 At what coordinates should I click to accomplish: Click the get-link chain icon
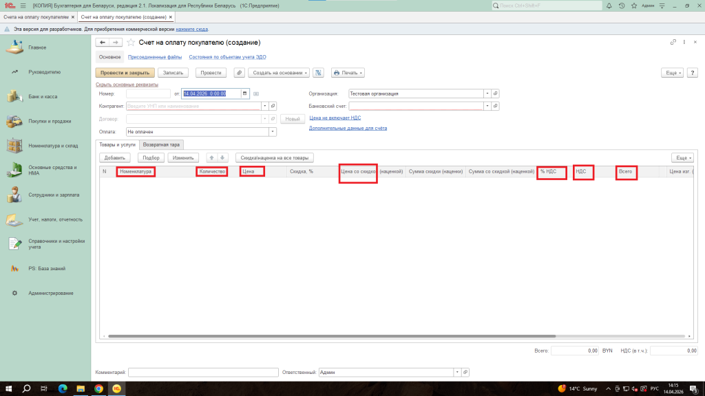click(673, 43)
